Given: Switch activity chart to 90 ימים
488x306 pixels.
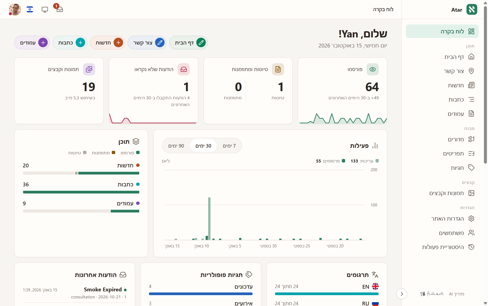Looking at the screenshot, I should point(176,146).
